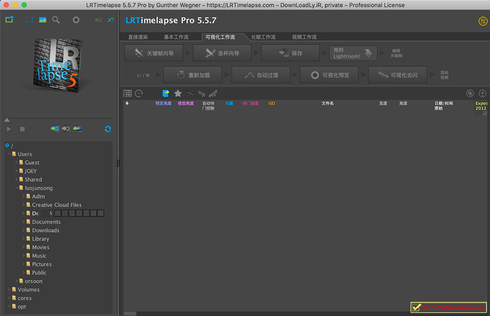Click the table grid view icon
This screenshot has width=490, height=316.
pos(127,93)
